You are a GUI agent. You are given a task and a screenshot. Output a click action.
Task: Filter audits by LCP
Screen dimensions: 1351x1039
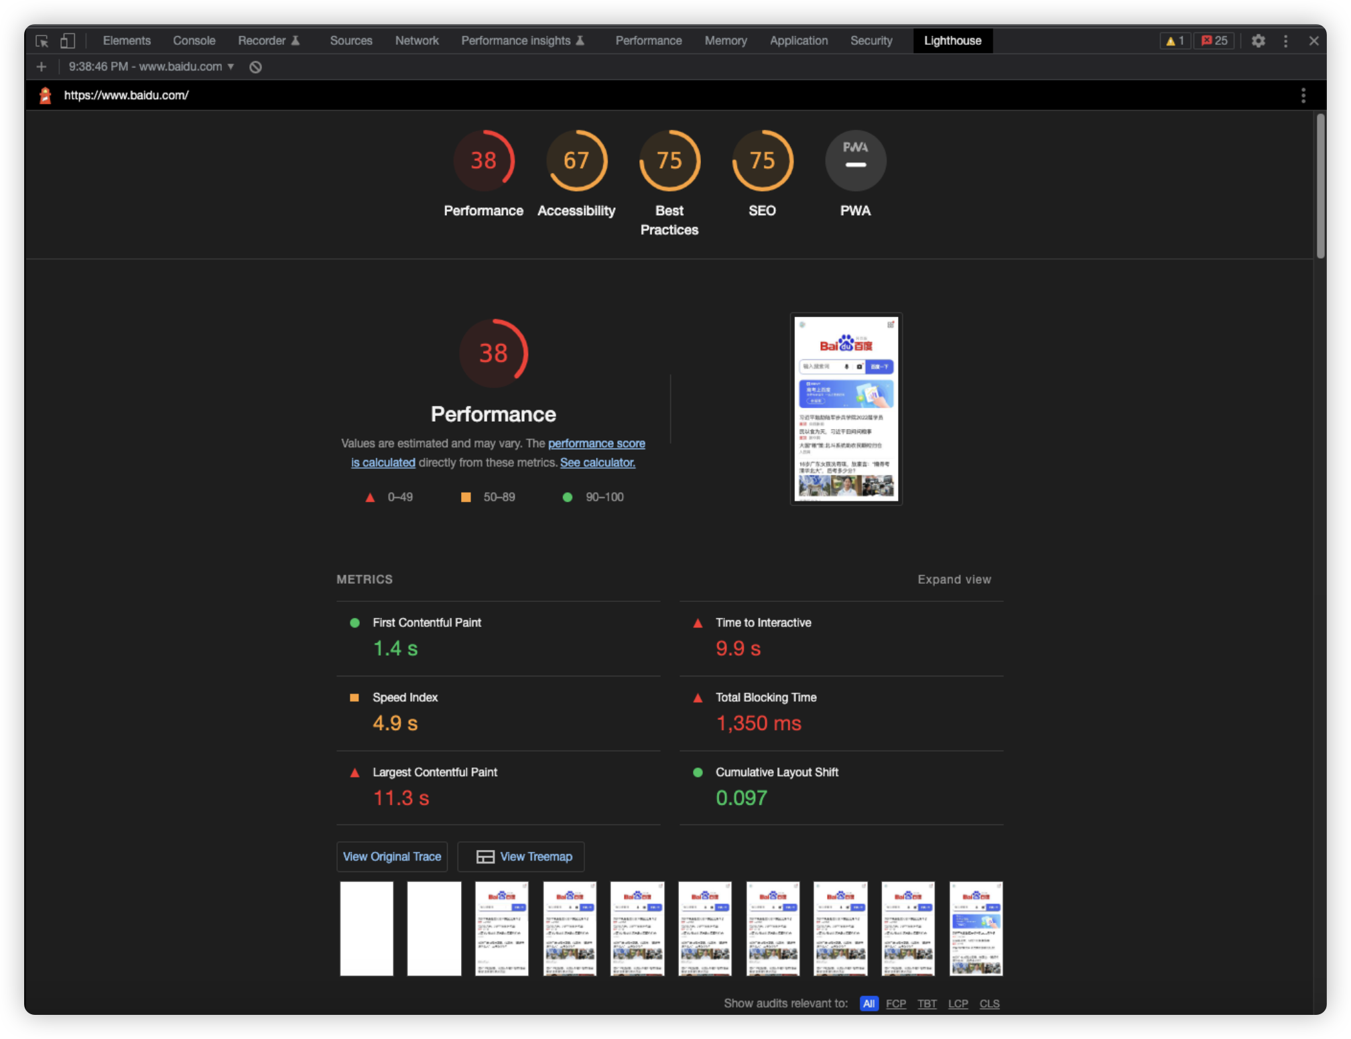[958, 1003]
